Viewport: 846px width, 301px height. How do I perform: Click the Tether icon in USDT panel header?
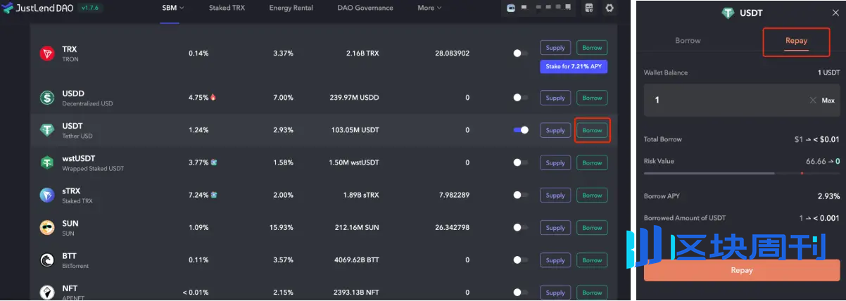(x=727, y=13)
